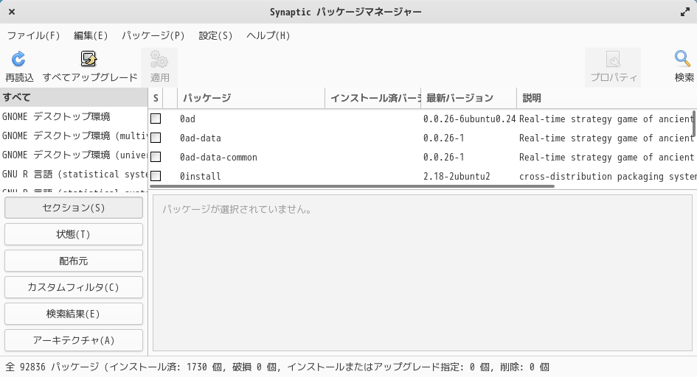697x377 pixels.
Task: Sort by the 最新バージョン column header
Action: coord(468,98)
